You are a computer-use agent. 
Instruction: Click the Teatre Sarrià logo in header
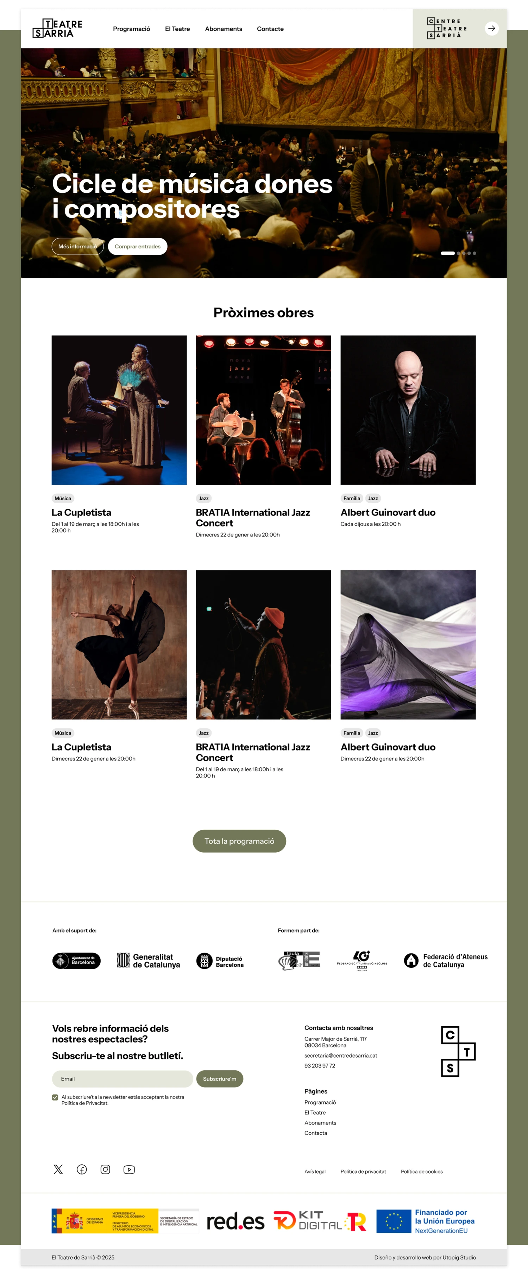coord(57,28)
